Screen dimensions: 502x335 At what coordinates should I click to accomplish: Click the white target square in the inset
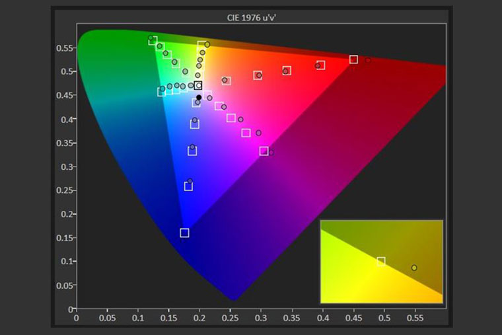tap(380, 262)
